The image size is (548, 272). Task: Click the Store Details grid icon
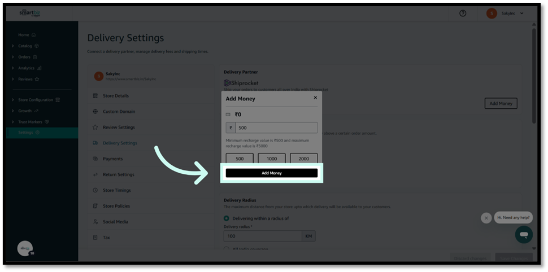pyautogui.click(x=95, y=96)
